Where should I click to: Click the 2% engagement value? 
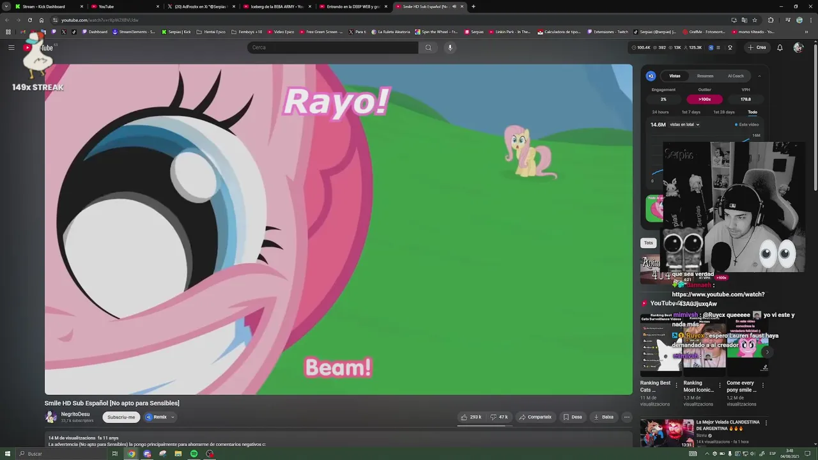663,99
